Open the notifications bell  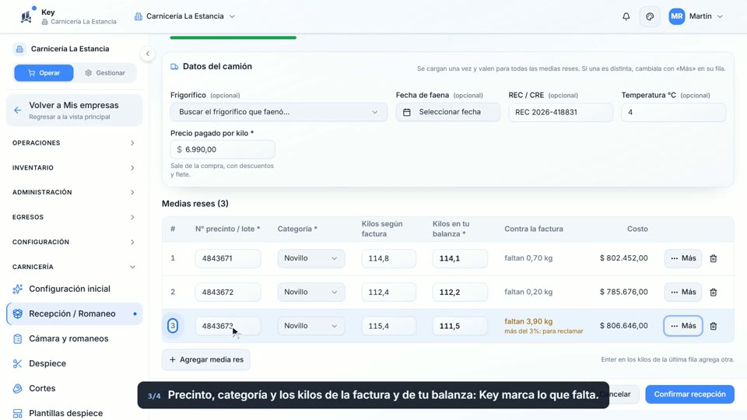tap(626, 16)
